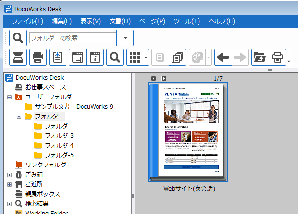This screenshot has width=298, height=214.
Task: Click the scanner icon in the toolbar
Action: (x=18, y=57)
